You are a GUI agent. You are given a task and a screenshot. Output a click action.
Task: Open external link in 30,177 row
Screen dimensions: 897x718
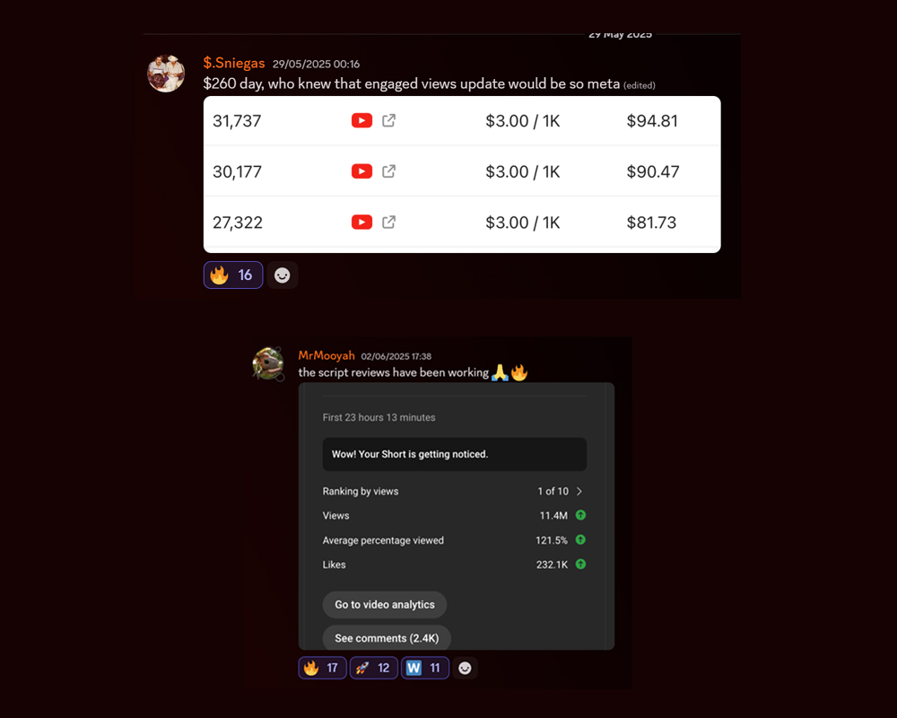[x=388, y=171]
